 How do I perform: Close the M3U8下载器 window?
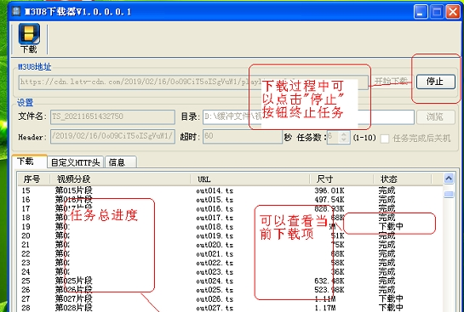click(x=453, y=12)
